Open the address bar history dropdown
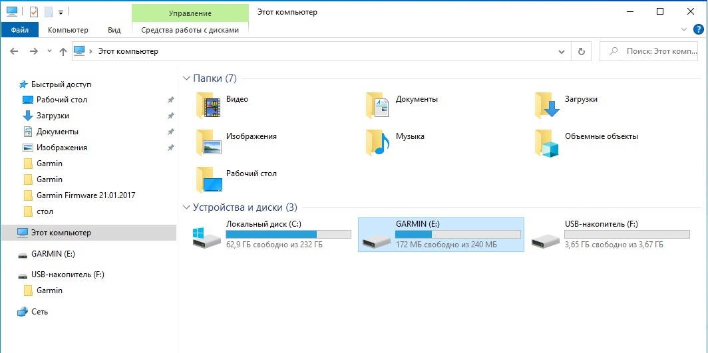Screen dimensions: 708x353 pos(562,51)
